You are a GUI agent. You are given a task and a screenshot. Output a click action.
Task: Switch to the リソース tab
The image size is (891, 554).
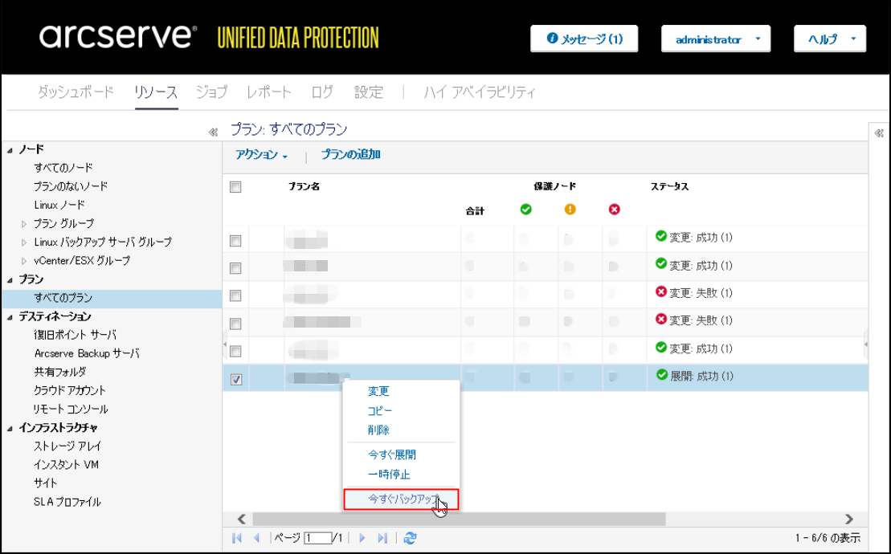(156, 92)
